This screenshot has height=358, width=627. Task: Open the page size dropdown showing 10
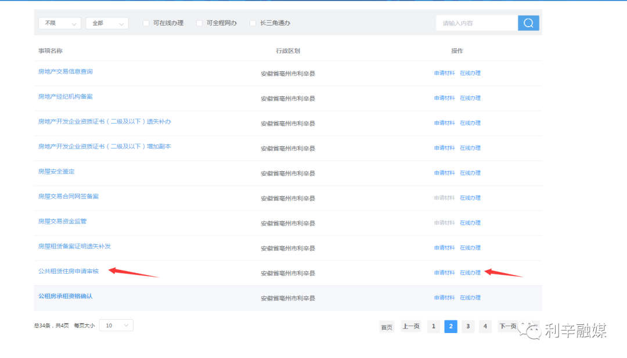pos(116,326)
